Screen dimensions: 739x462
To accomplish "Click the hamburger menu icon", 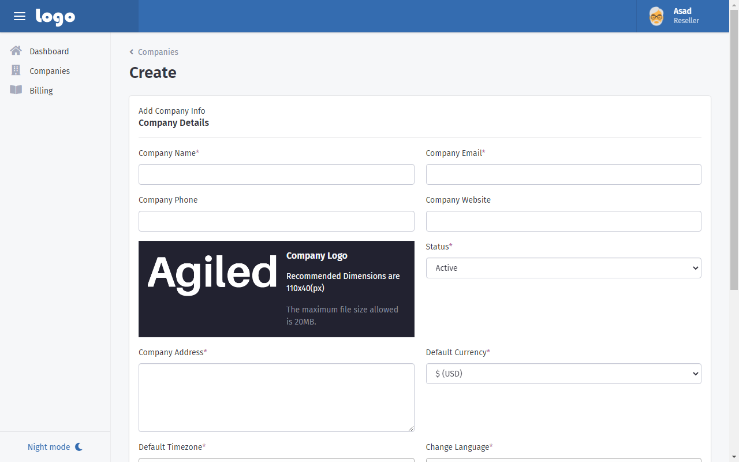I will point(20,16).
